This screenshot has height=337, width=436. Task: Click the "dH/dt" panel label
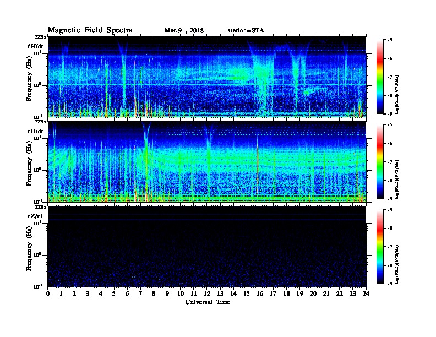coord(35,46)
